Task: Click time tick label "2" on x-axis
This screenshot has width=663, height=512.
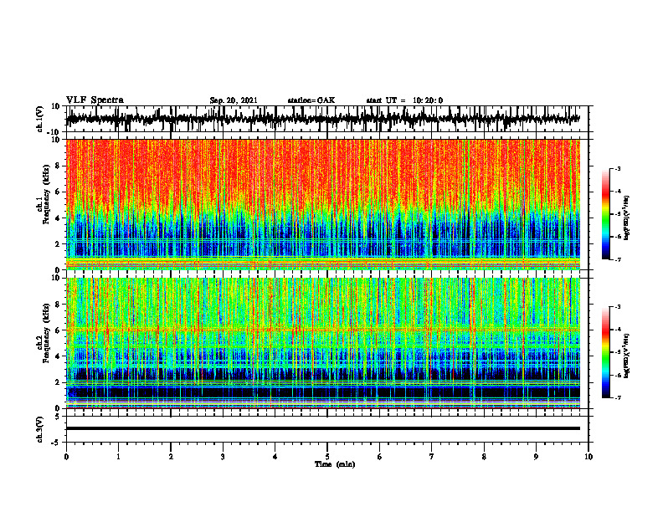Action: click(x=171, y=457)
